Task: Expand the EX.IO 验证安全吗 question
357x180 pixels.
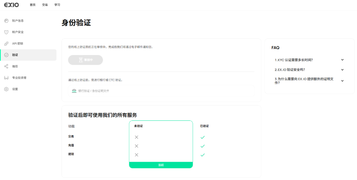Action: pyautogui.click(x=342, y=70)
